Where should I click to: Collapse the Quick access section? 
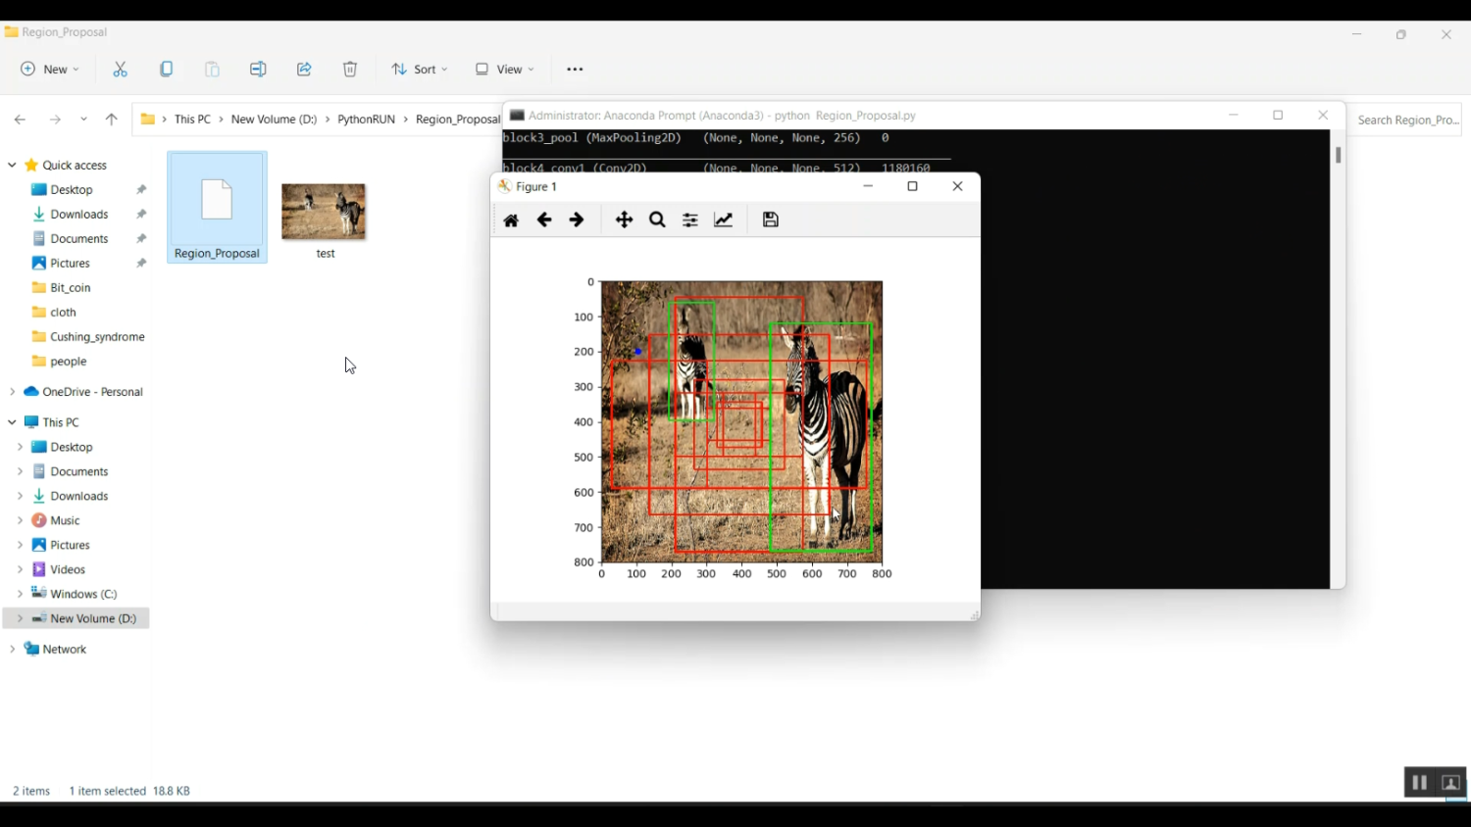[12, 166]
